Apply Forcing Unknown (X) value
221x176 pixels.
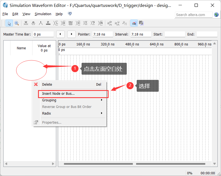point(26,23)
